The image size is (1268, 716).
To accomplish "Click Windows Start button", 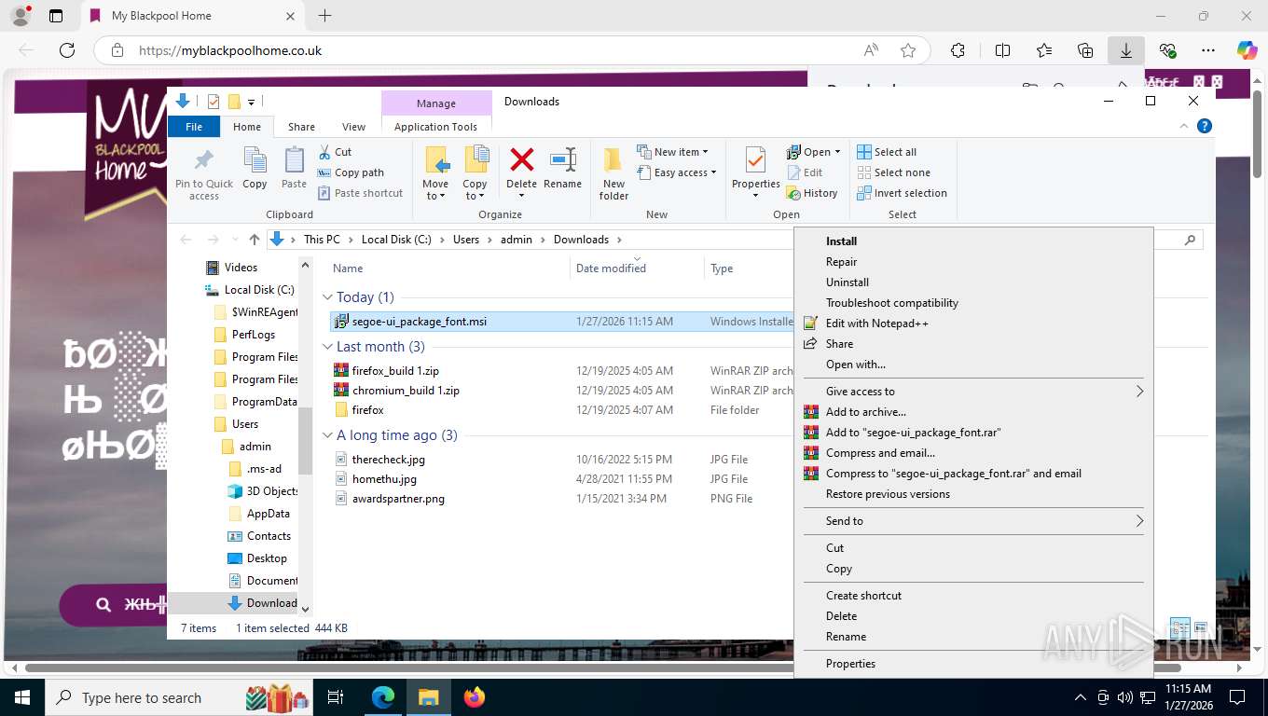I will pos(21,697).
